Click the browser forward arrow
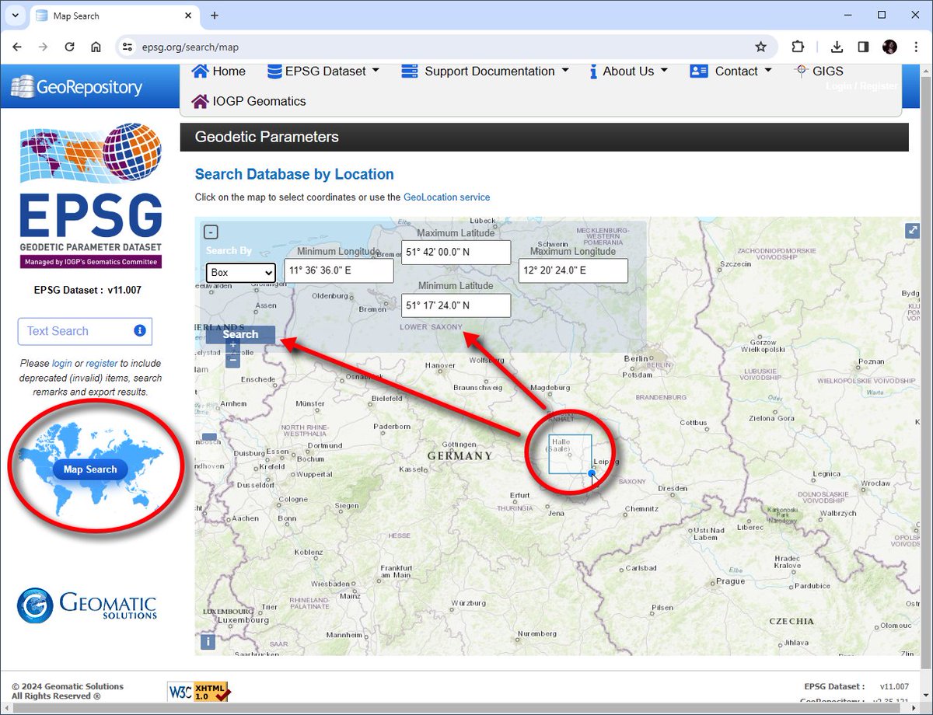This screenshot has width=933, height=715. point(43,47)
